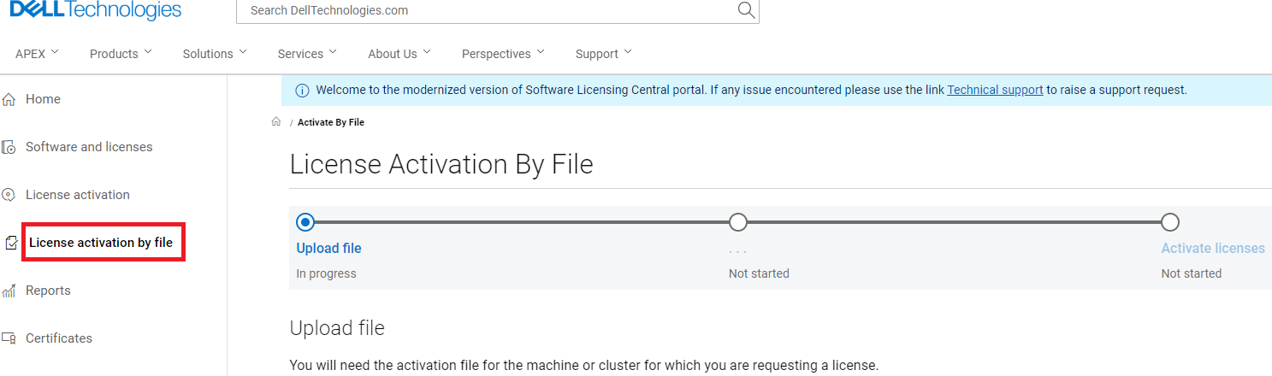Select the Activate licenses step circle
The width and height of the screenshot is (1272, 376).
1170,222
